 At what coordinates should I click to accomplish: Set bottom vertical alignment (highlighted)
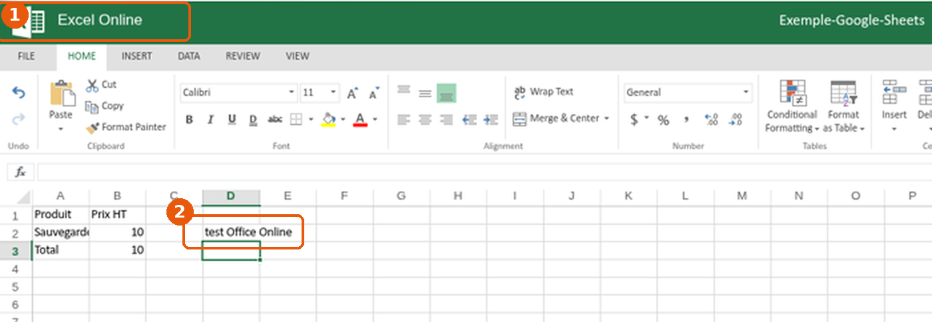[x=446, y=92]
